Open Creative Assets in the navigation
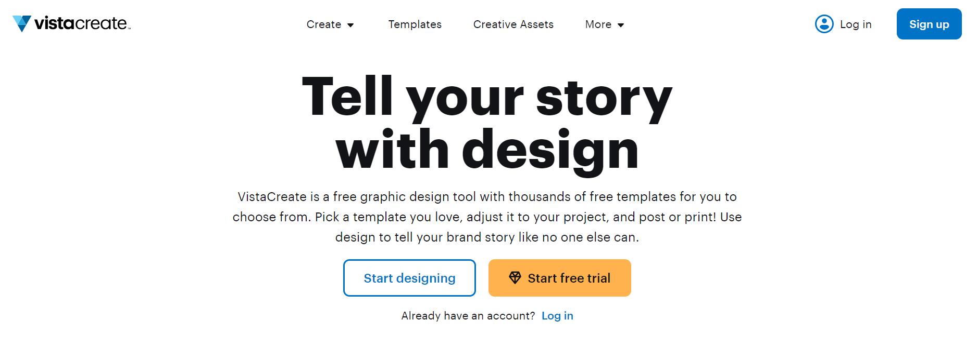Image resolution: width=977 pixels, height=360 pixels. pos(513,24)
